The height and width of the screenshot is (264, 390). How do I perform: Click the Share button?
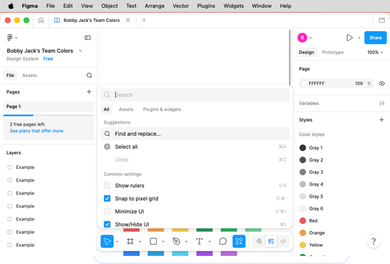[x=376, y=38]
